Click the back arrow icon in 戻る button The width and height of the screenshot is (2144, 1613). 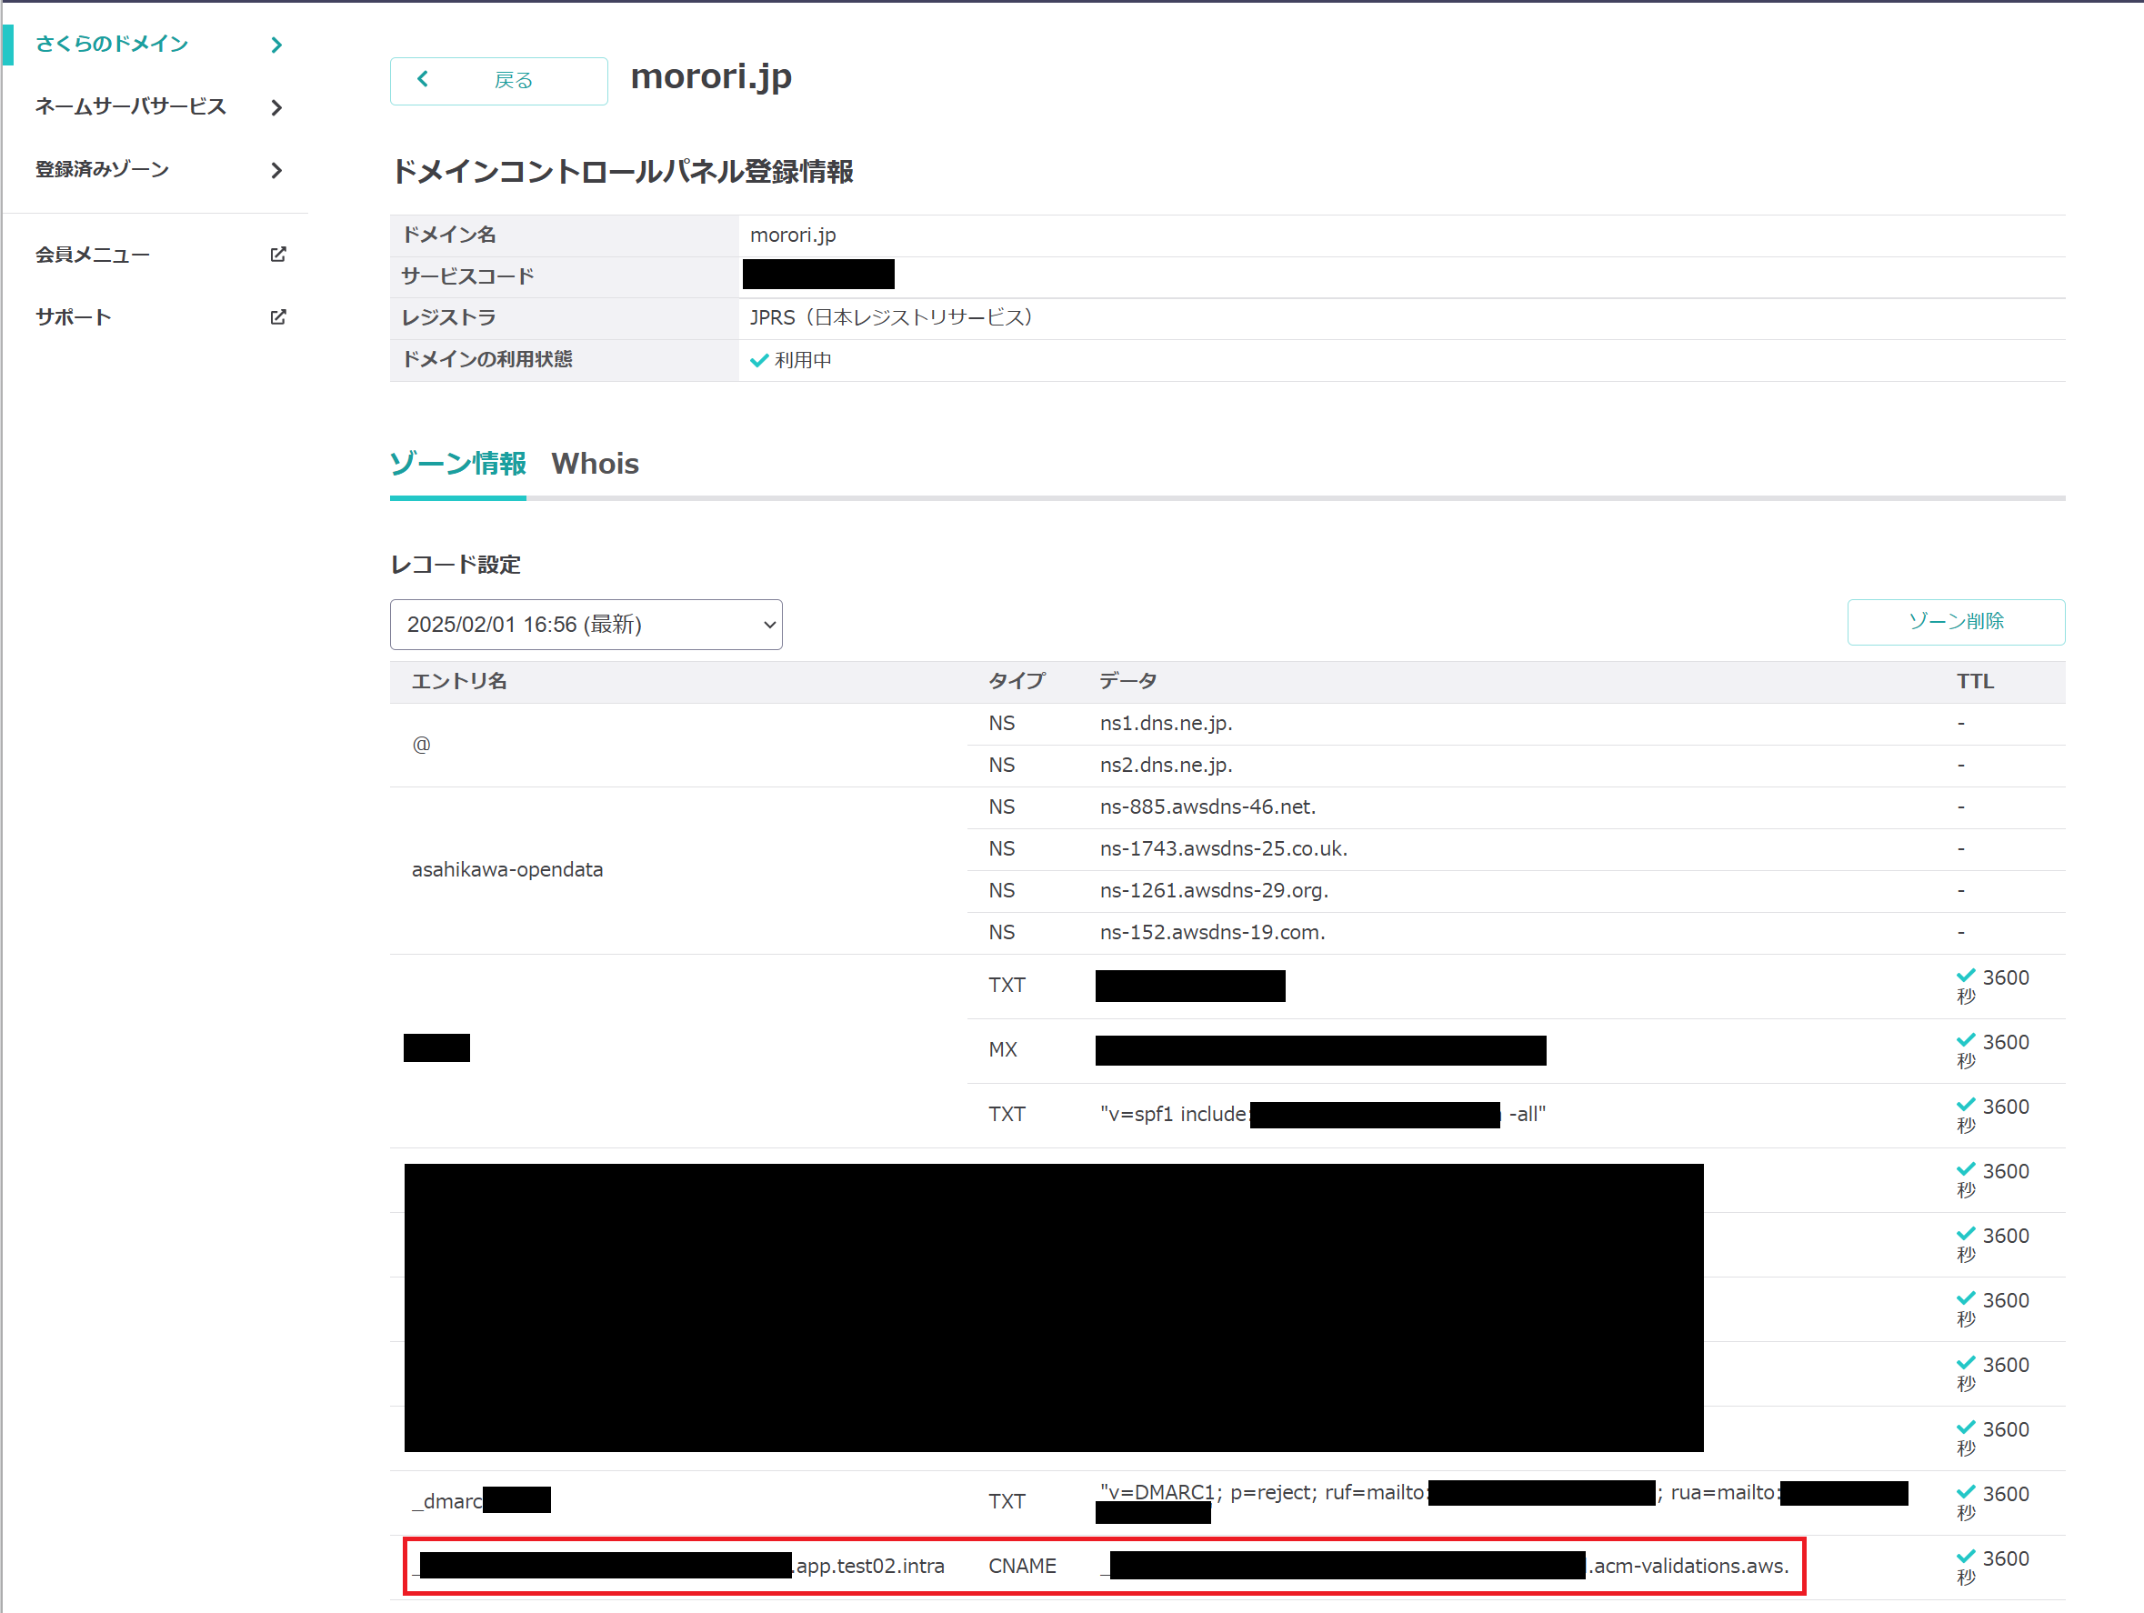[423, 79]
